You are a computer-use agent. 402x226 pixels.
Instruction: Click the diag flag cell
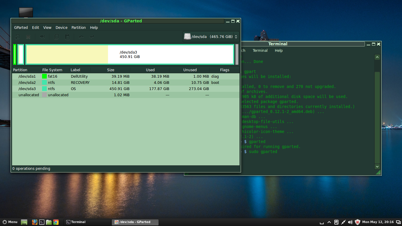pos(215,76)
